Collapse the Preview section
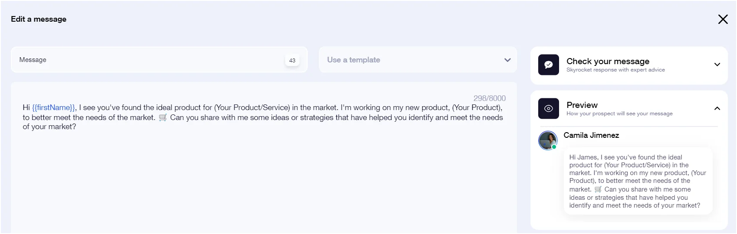737x234 pixels. pos(717,108)
